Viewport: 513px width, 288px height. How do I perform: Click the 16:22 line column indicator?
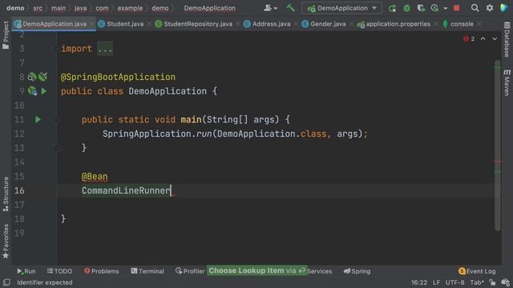coord(419,282)
